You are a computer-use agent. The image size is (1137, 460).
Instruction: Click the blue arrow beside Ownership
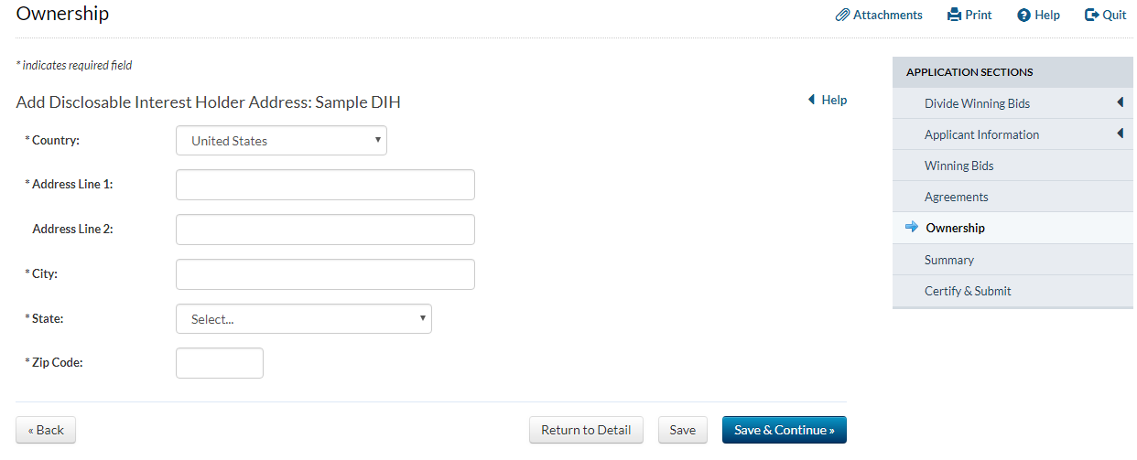pos(911,228)
